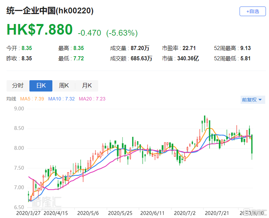Image resolution: width=269 pixels, height=218 pixels.
Task: Click the 前复权 dropdown arrow
Action: click(260, 100)
